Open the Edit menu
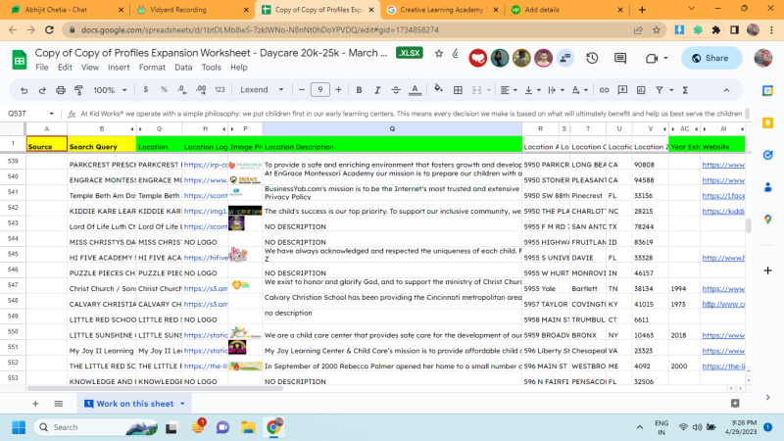The image size is (784, 441). point(65,68)
